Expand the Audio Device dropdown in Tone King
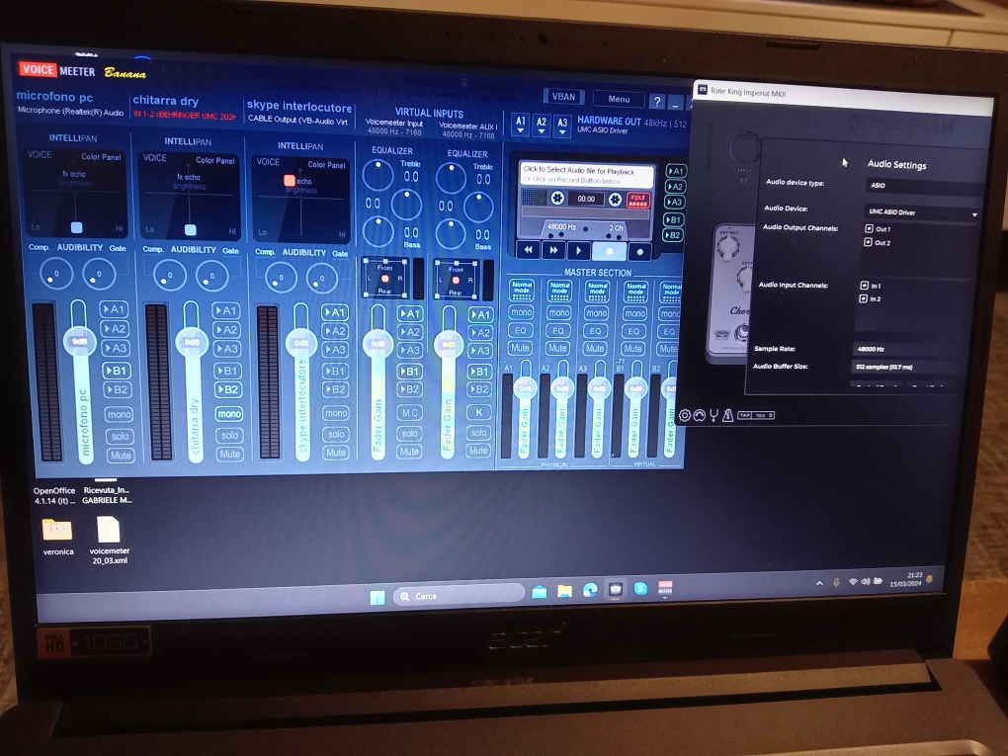This screenshot has height=756, width=1008. click(922, 212)
